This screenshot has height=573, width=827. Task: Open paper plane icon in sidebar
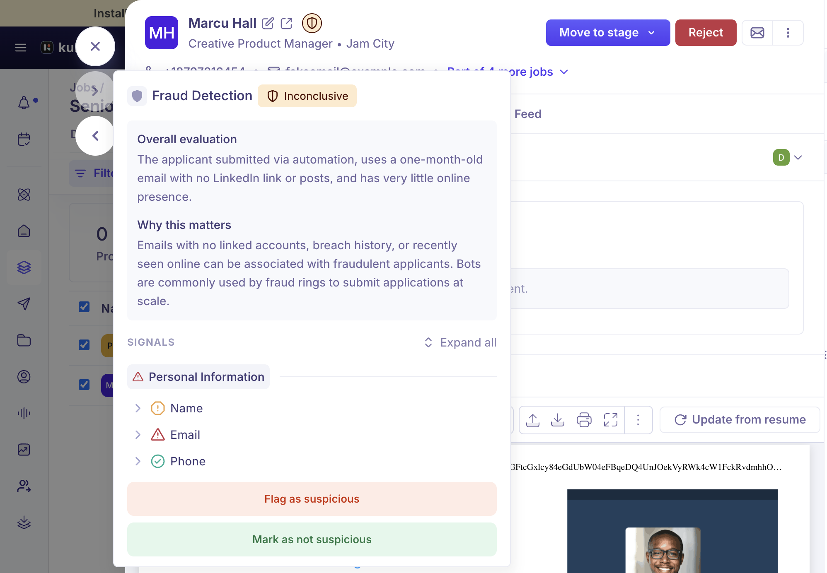24,304
